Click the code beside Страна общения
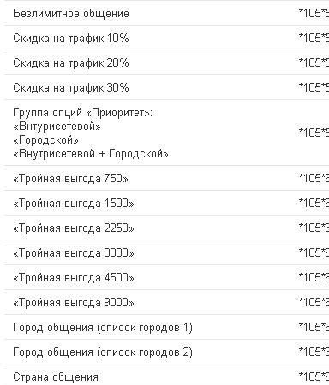 coord(314,377)
